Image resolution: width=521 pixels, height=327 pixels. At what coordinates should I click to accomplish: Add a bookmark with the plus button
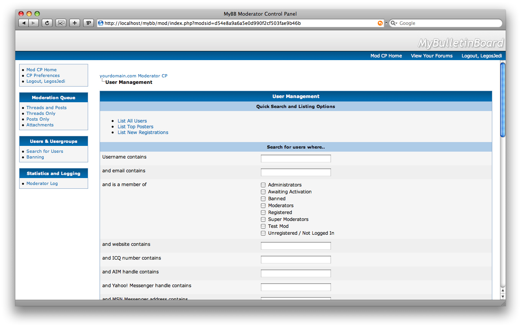(75, 23)
